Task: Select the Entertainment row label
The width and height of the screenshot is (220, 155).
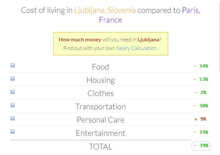Action: tap(100, 133)
